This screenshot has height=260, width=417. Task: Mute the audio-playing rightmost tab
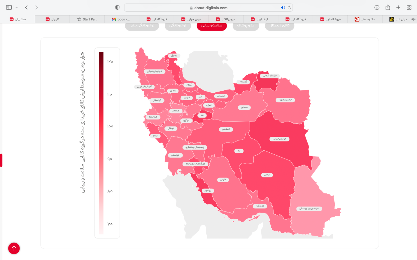[413, 19]
